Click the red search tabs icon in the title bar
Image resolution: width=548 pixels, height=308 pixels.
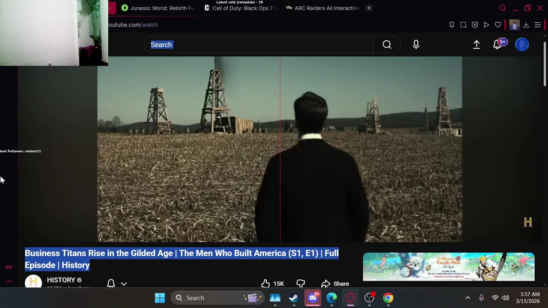[x=503, y=8]
